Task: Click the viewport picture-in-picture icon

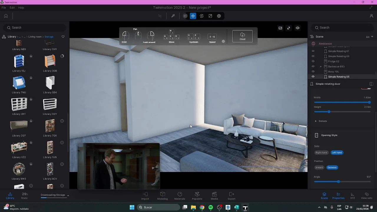Action: coord(280,28)
